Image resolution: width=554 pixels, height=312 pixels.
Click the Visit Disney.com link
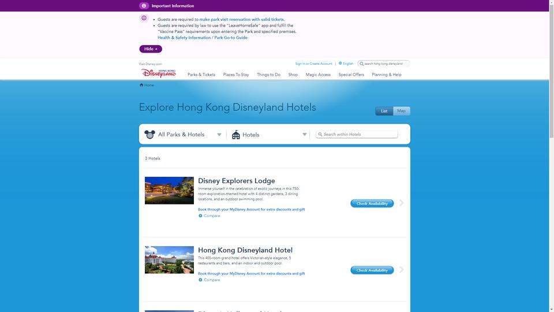pyautogui.click(x=151, y=64)
